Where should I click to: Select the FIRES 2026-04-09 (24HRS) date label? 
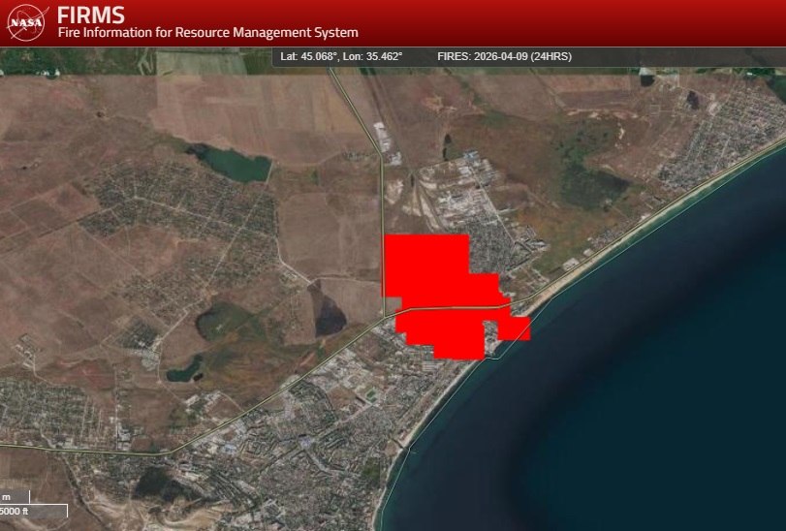(x=504, y=56)
